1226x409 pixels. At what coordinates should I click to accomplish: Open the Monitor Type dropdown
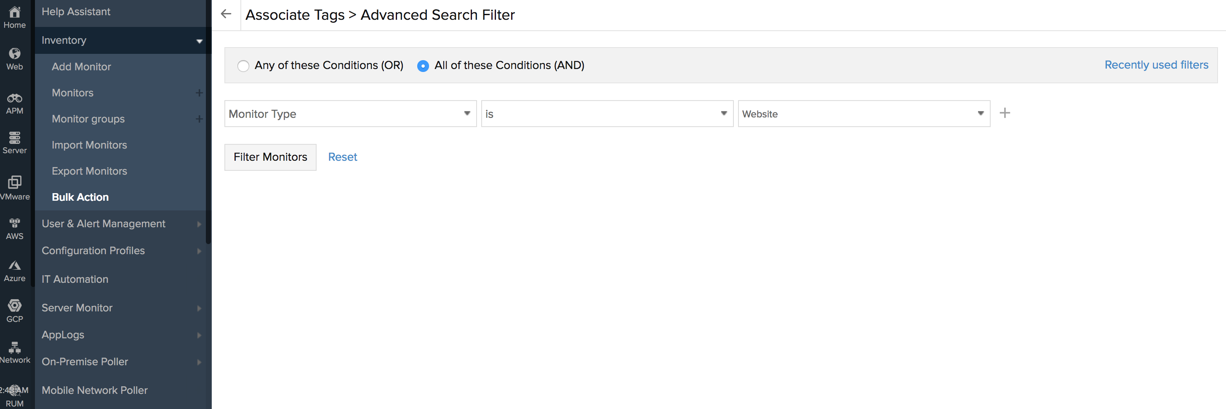coord(350,114)
